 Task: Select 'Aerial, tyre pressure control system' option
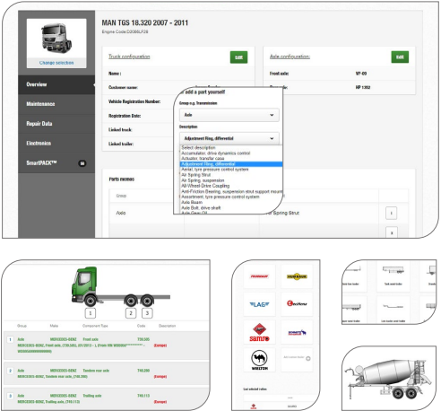[x=215, y=170]
